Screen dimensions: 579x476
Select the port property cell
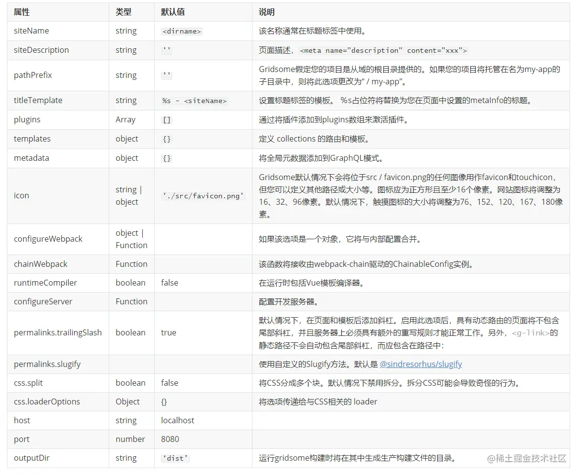tap(58, 439)
